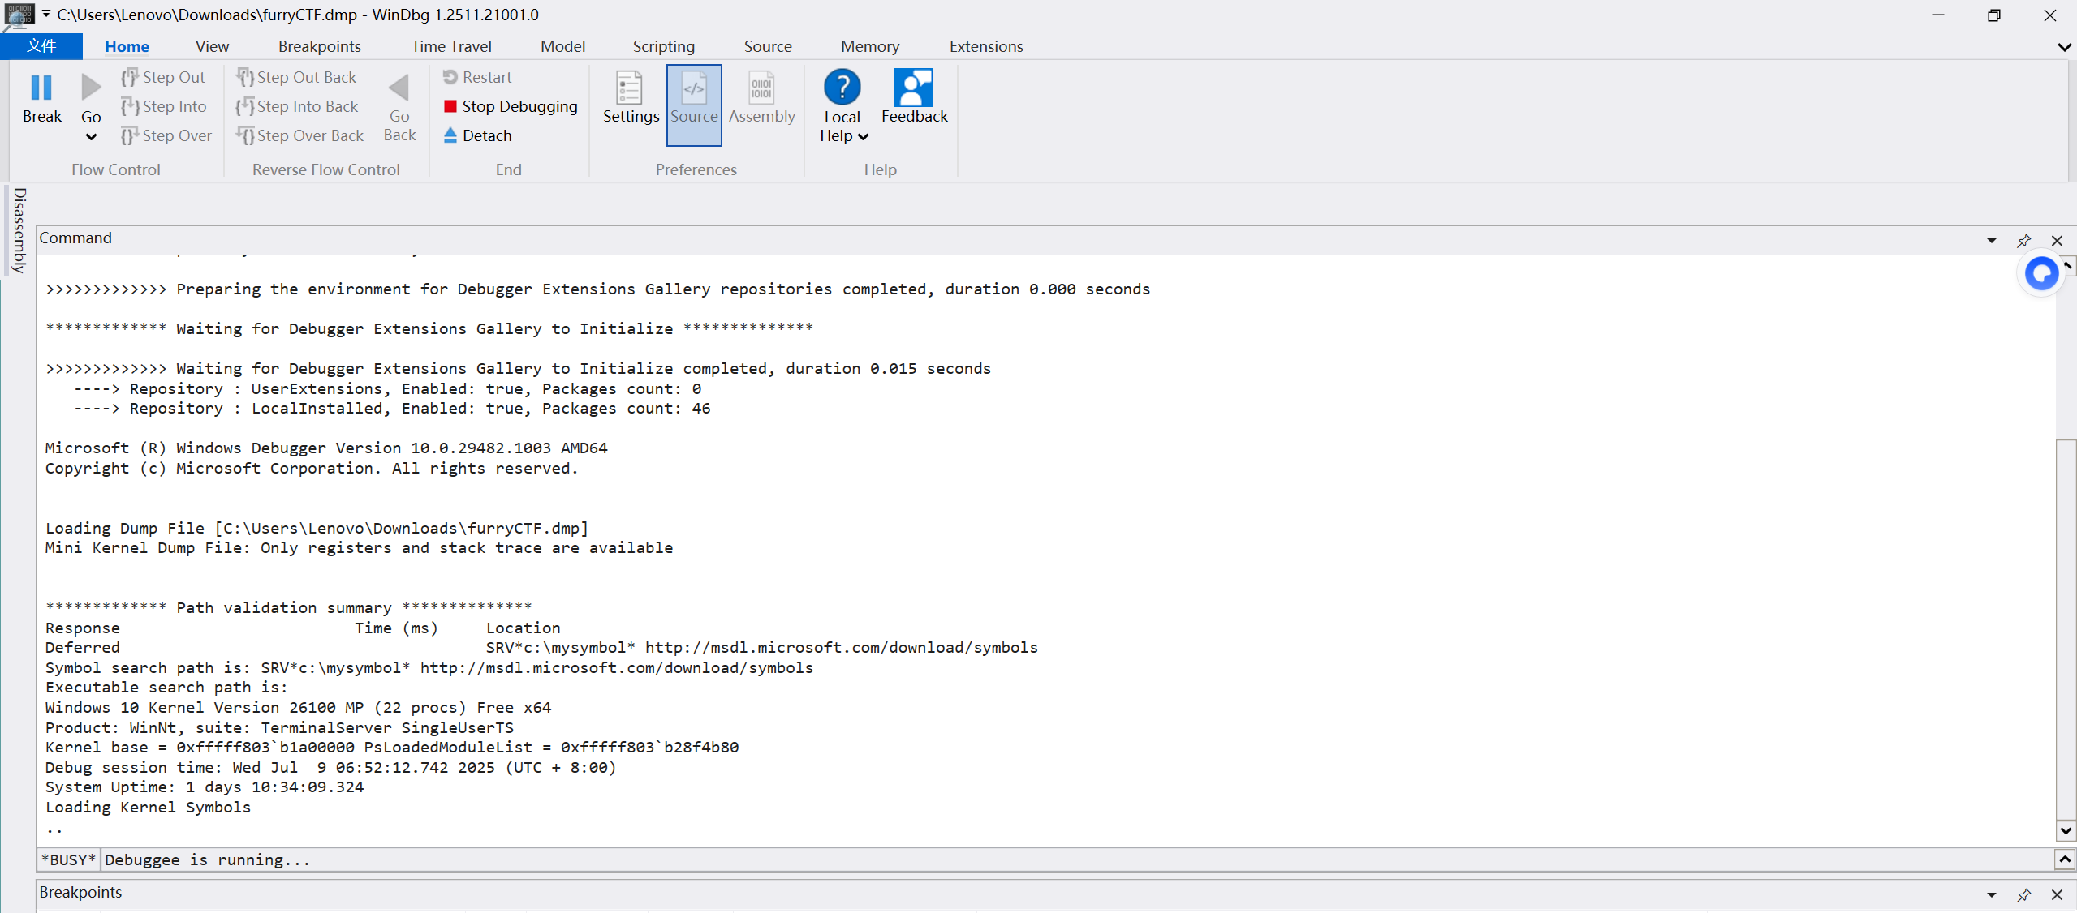Toggle Assembly mode preference
2077x913 pixels.
pyautogui.click(x=761, y=98)
